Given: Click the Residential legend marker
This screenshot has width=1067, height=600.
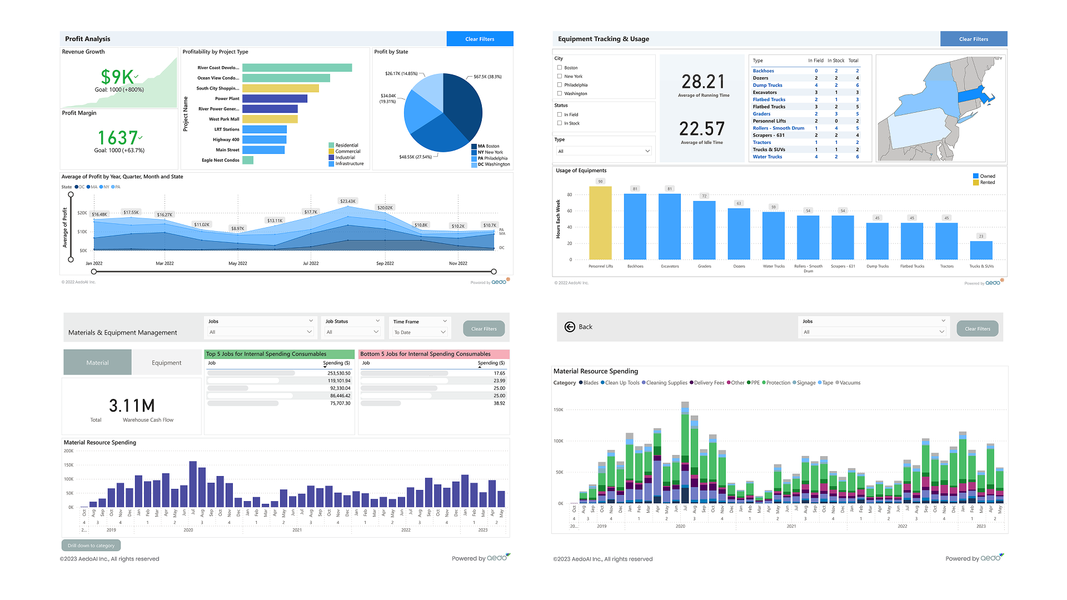Looking at the screenshot, I should click(x=331, y=145).
